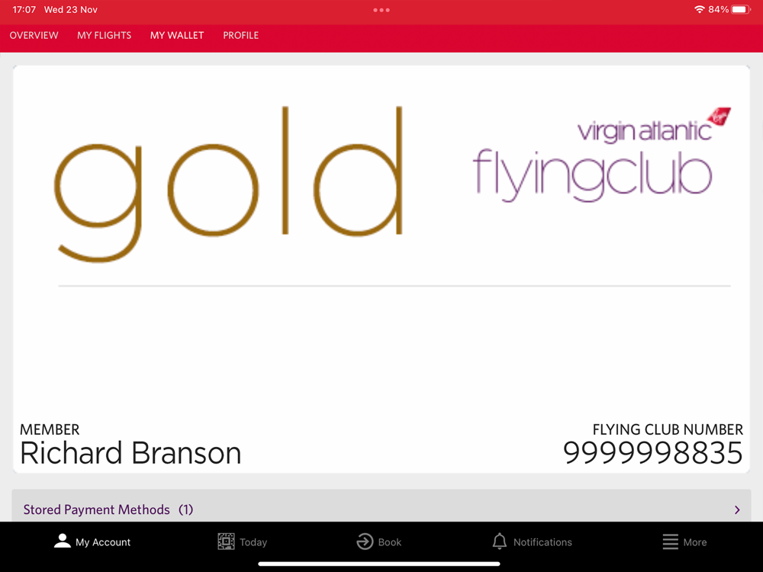
Task: Tap the Wed 23 Nov date
Action: click(70, 10)
